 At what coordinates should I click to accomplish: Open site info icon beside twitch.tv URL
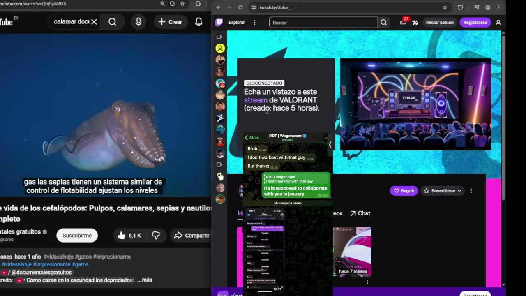click(x=254, y=7)
